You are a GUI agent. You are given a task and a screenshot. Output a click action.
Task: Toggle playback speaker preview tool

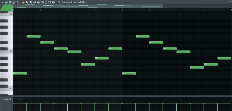coord(53,2)
